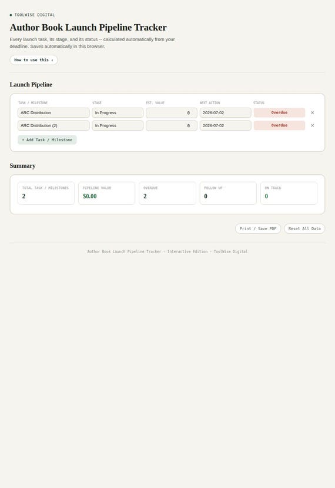Click the ARC Distribution task name field
Image resolution: width=335 pixels, height=488 pixels.
(53, 112)
